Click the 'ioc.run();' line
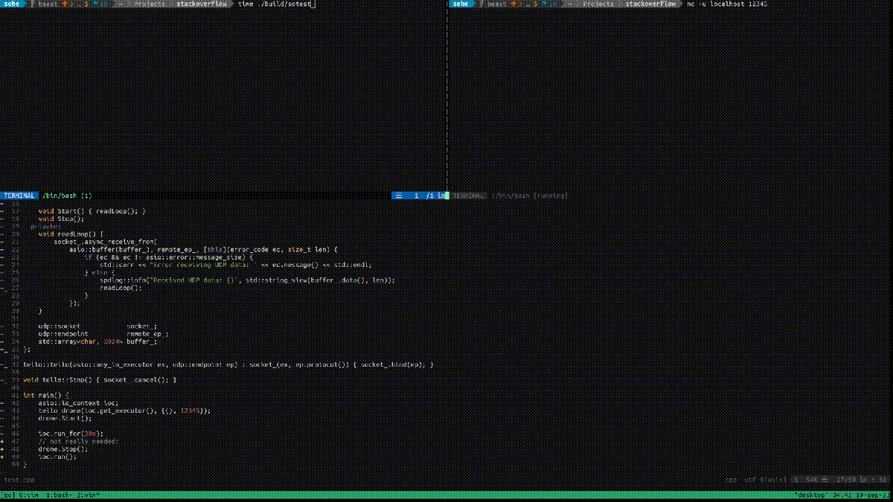The width and height of the screenshot is (893, 502). [58, 457]
